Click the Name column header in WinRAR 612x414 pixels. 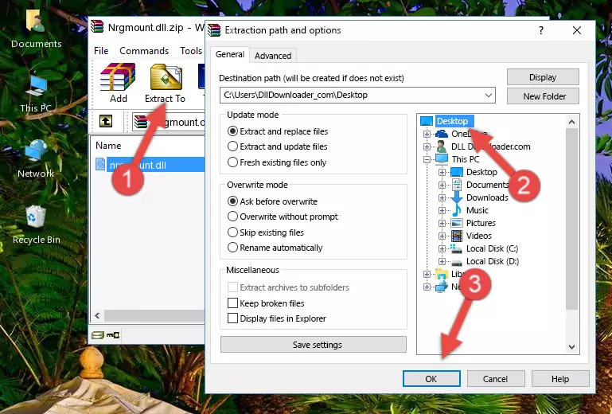point(108,145)
